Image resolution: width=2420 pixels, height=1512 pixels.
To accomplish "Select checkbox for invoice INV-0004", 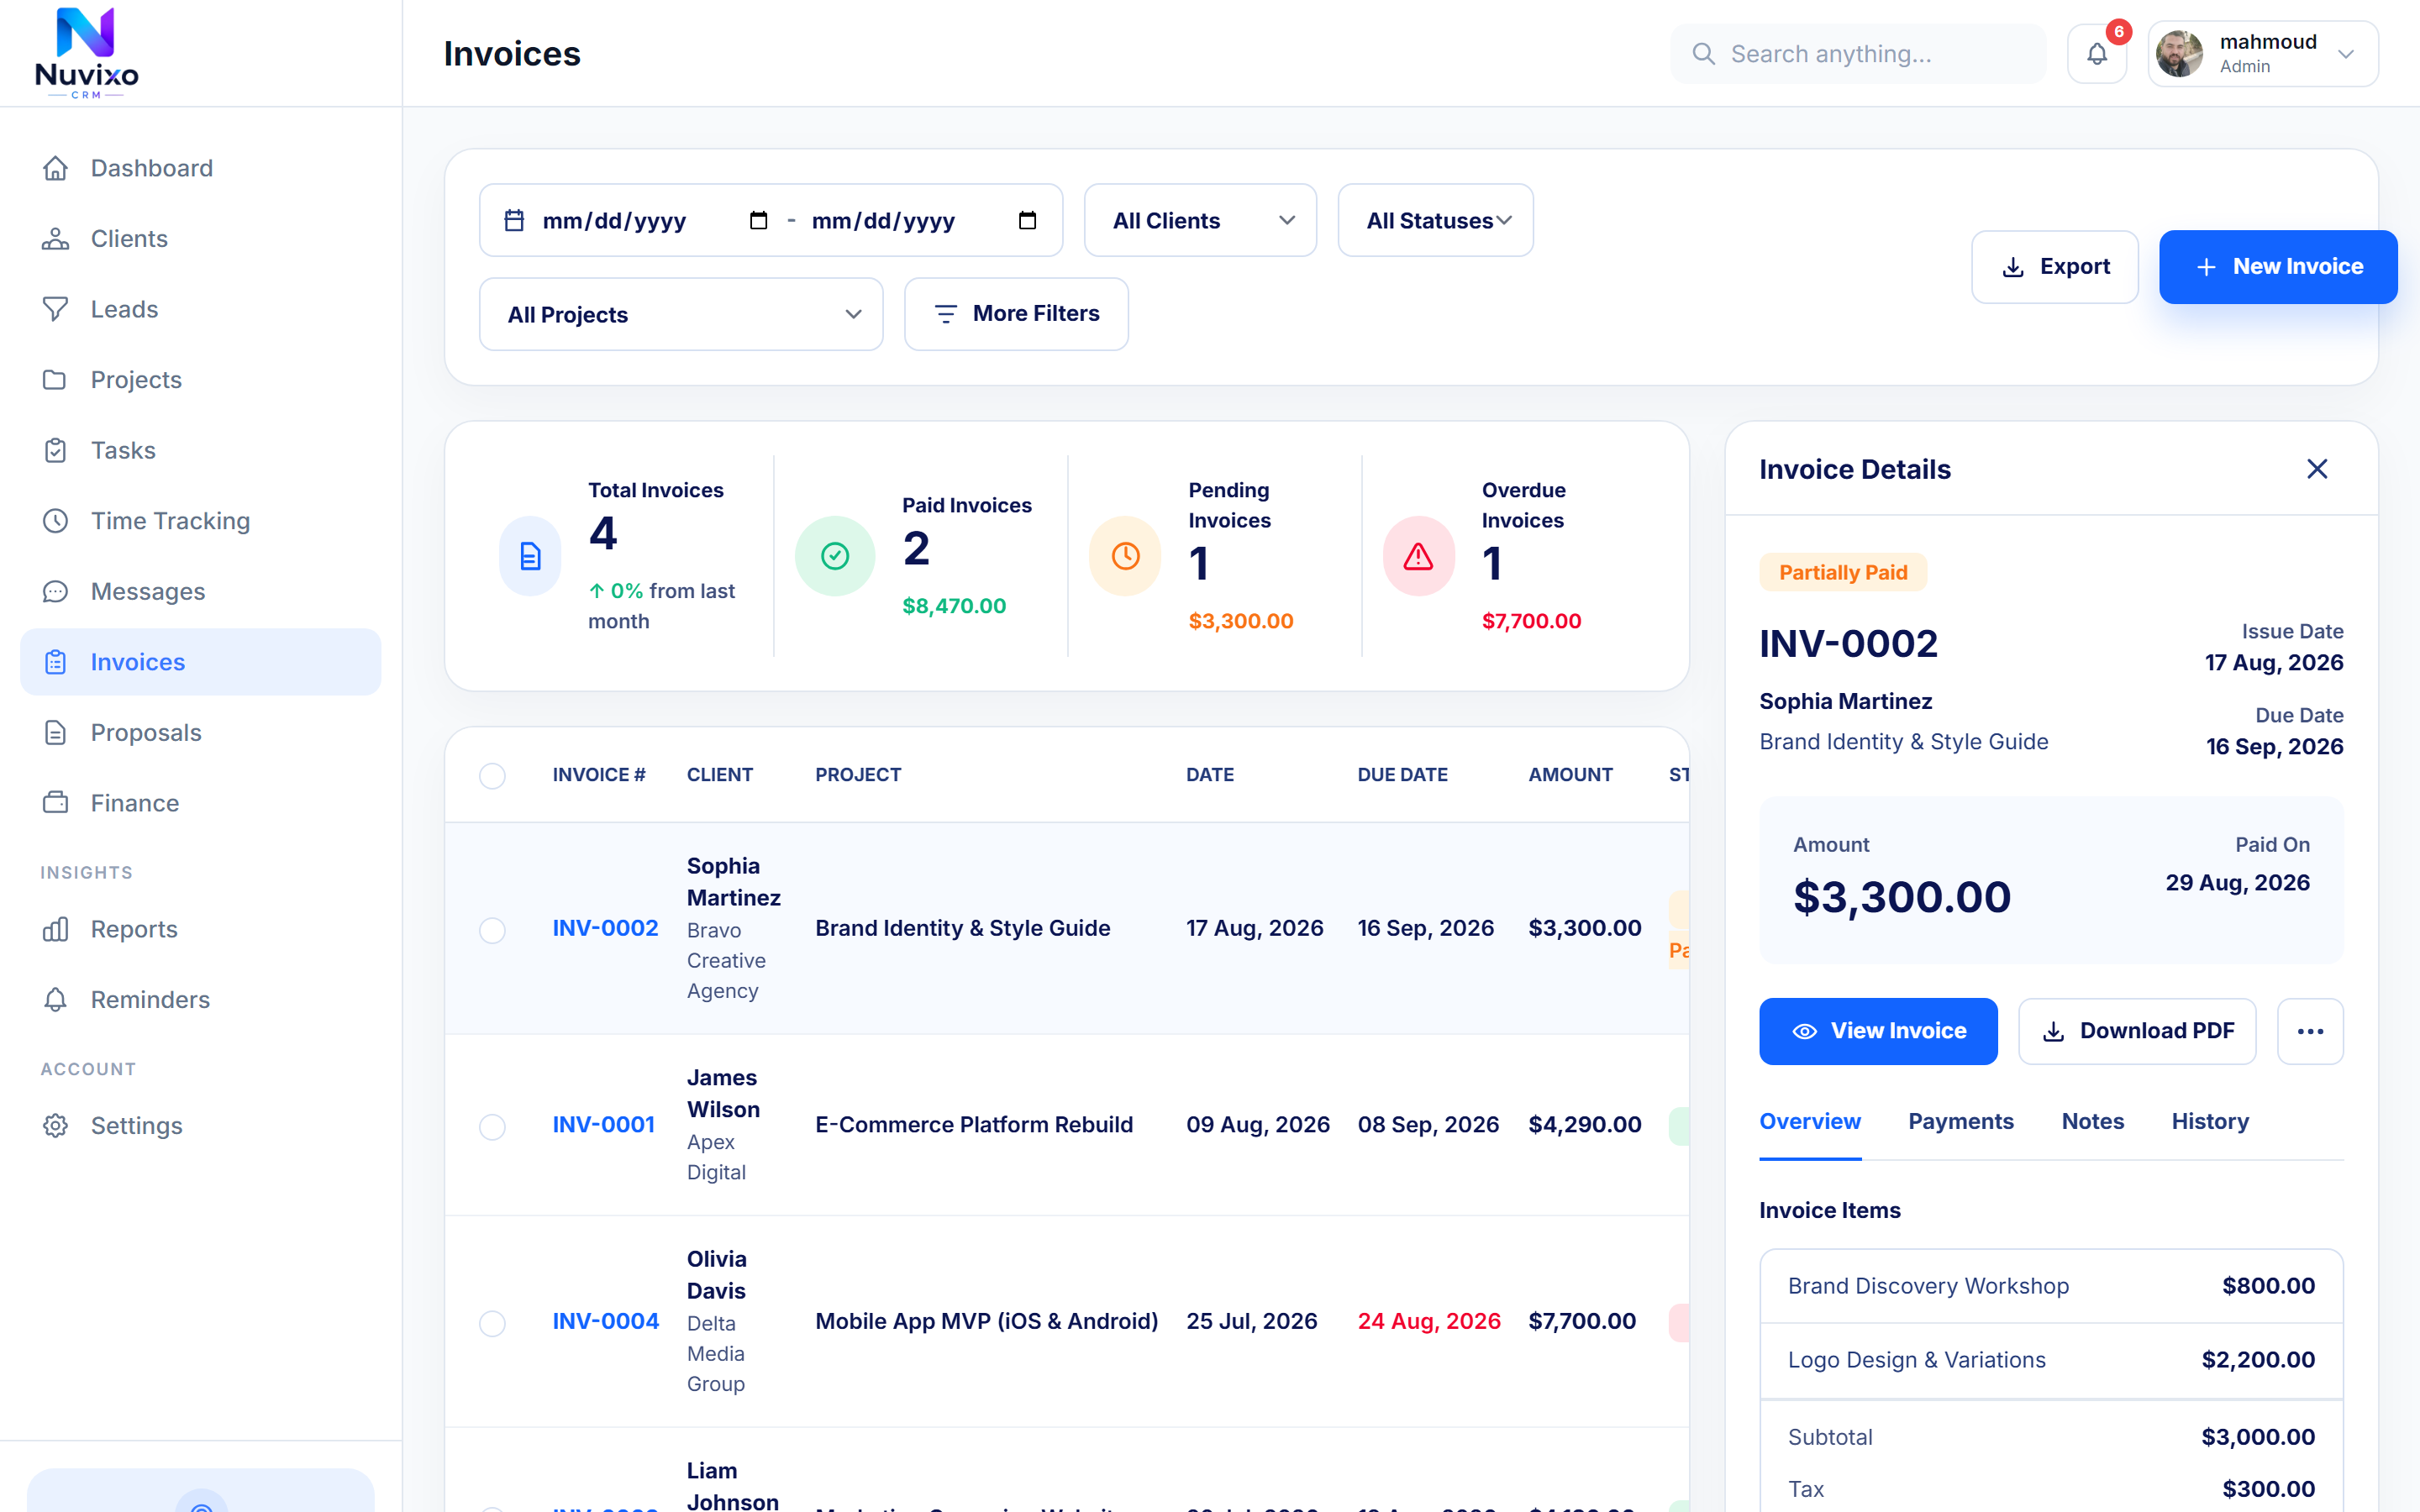I will 492,1324.
